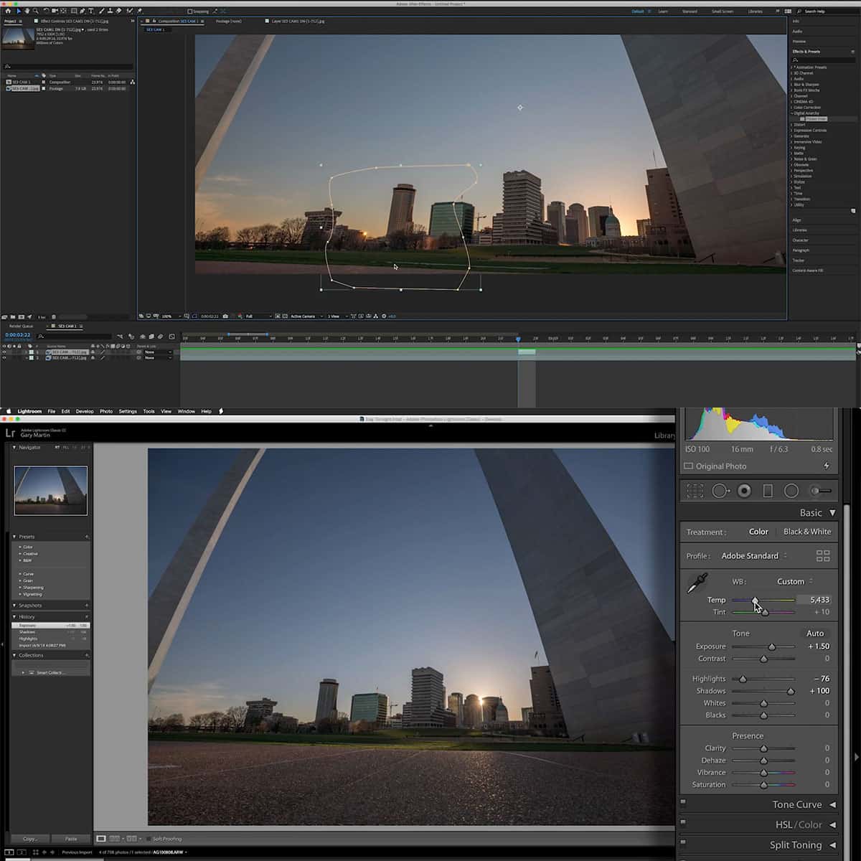Open the Spot Removal tool in Lightroom
The height and width of the screenshot is (861, 861).
(x=720, y=490)
